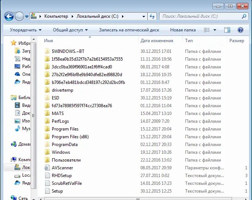This screenshot has width=252, height=200.
Task: Open the Видео library in sidebar
Action: click(x=22, y=105)
